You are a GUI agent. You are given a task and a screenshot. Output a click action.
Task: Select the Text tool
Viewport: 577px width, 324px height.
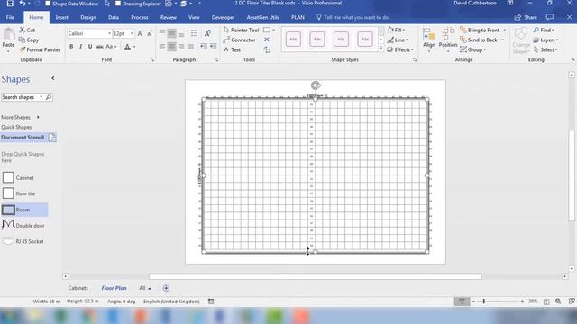[233, 49]
